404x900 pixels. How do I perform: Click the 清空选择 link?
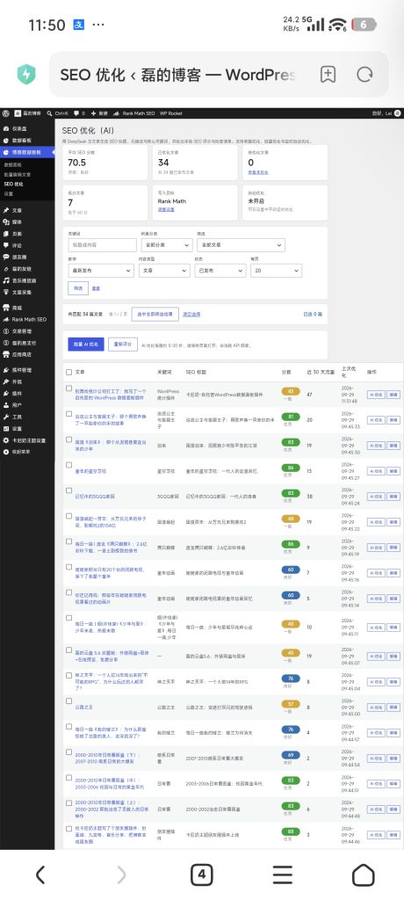click(x=191, y=314)
